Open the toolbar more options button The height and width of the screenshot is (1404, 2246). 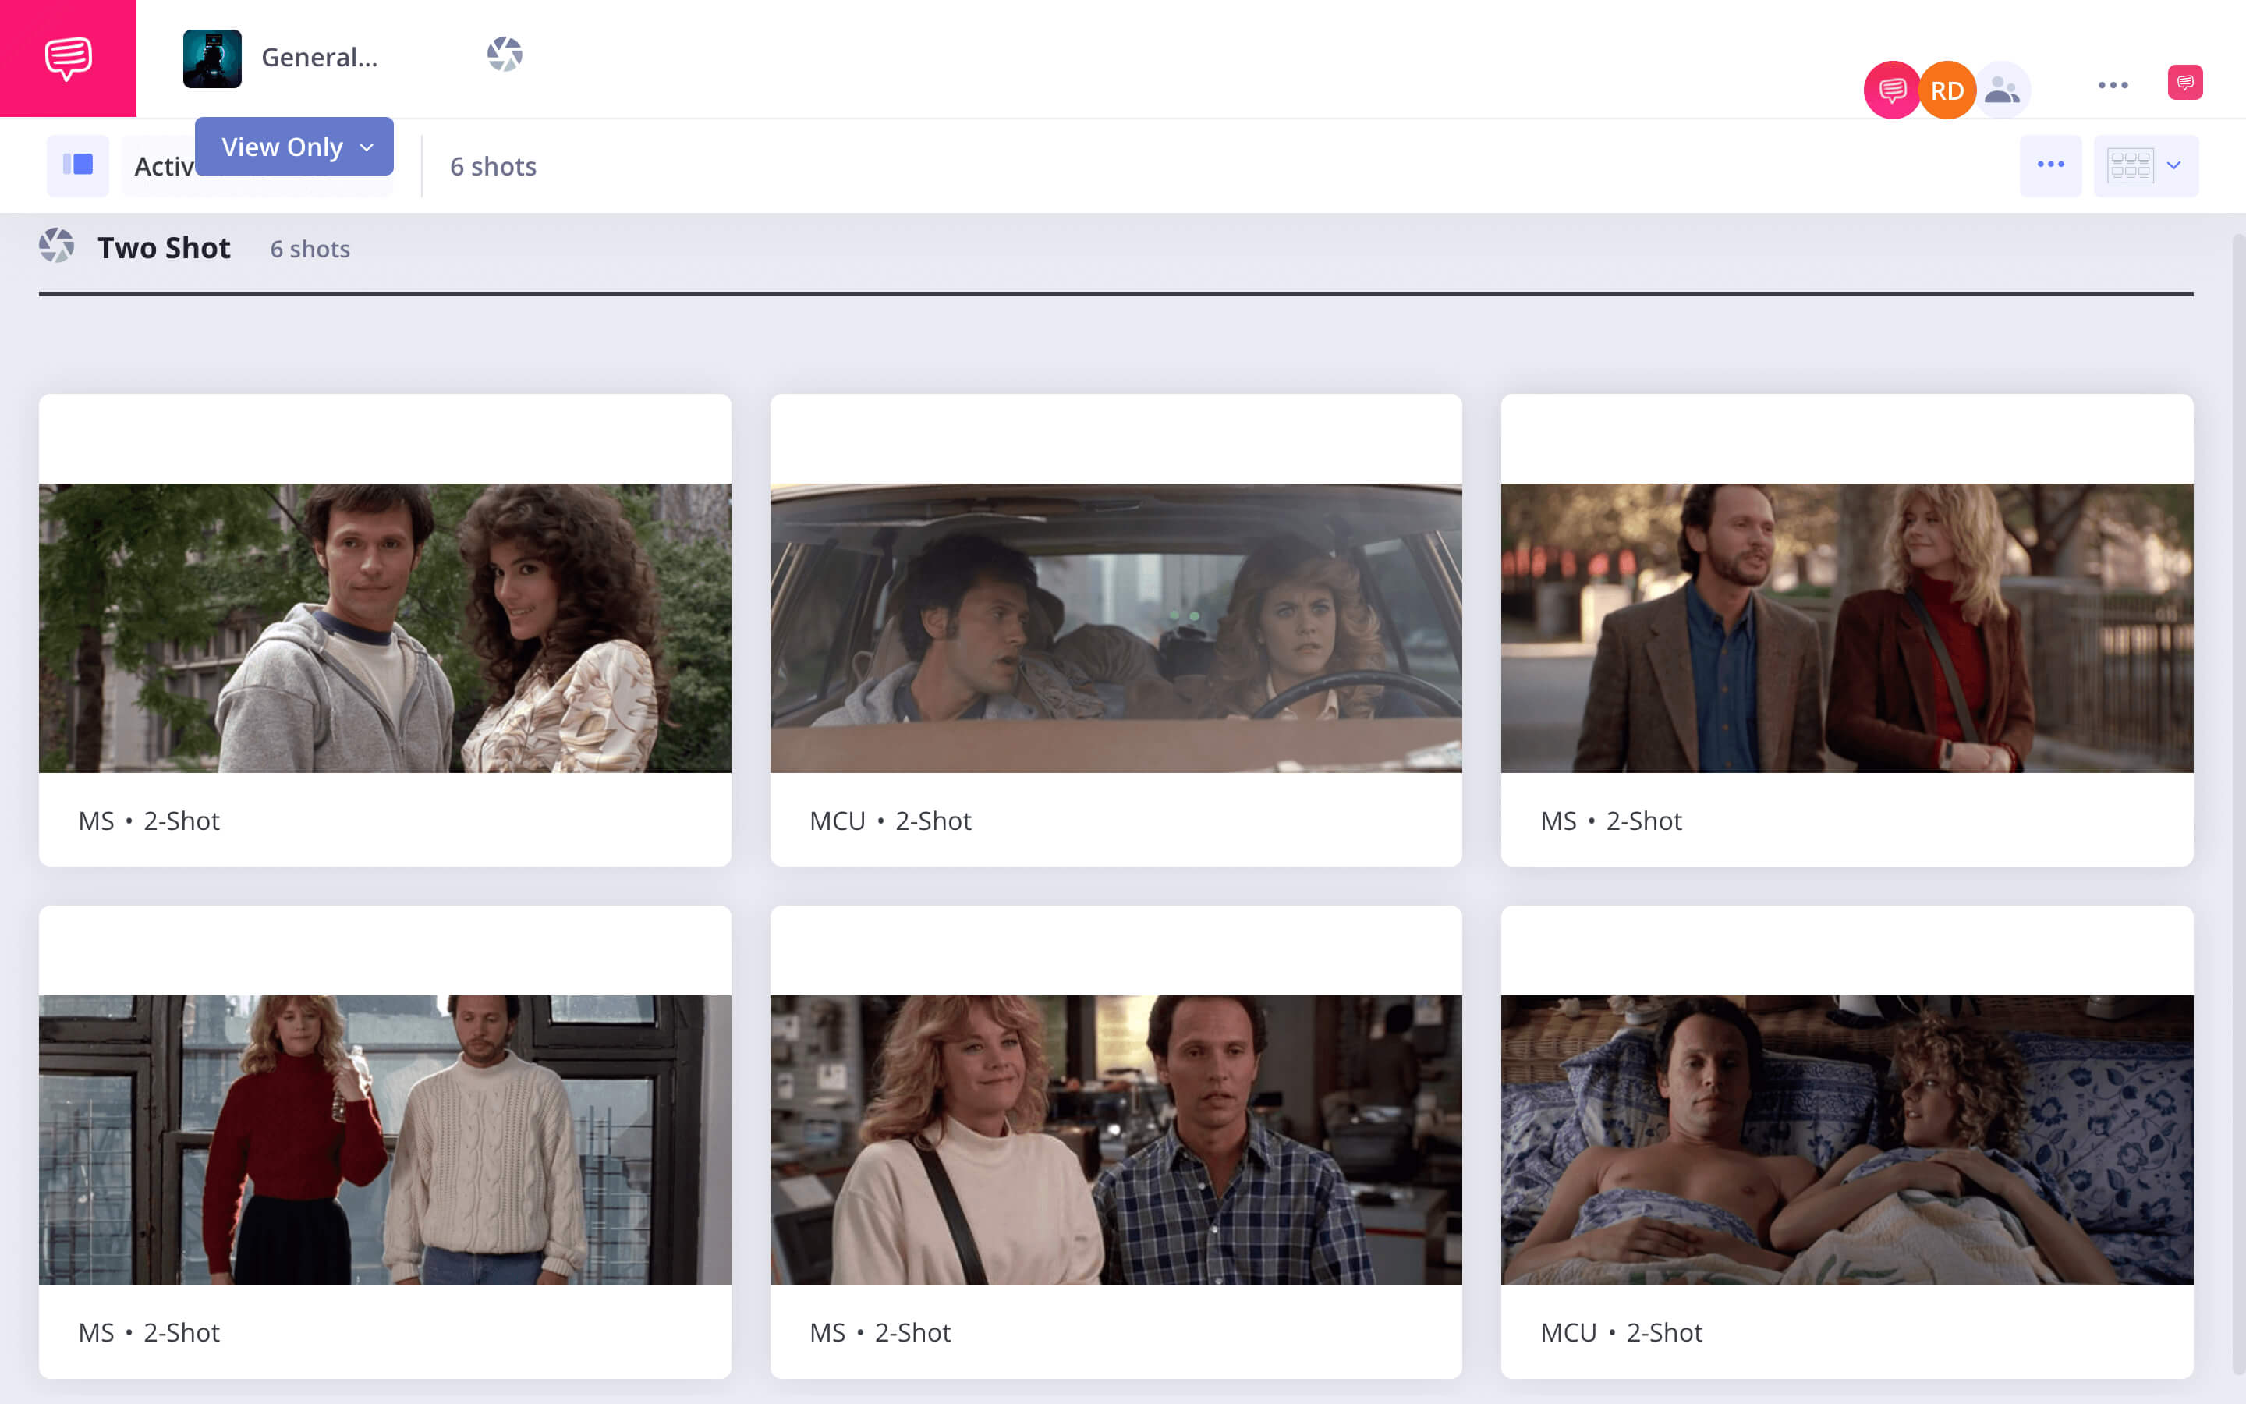(x=2050, y=165)
